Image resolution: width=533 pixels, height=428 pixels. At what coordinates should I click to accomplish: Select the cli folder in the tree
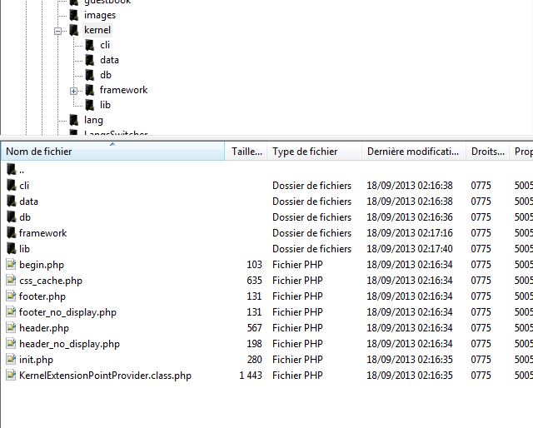[x=104, y=45]
